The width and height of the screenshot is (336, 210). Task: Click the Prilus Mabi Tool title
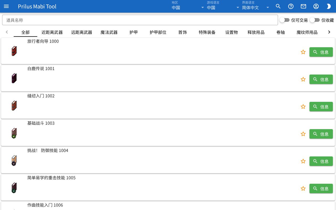click(37, 6)
